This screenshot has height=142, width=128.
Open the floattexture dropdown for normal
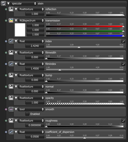pyautogui.click(x=31, y=87)
